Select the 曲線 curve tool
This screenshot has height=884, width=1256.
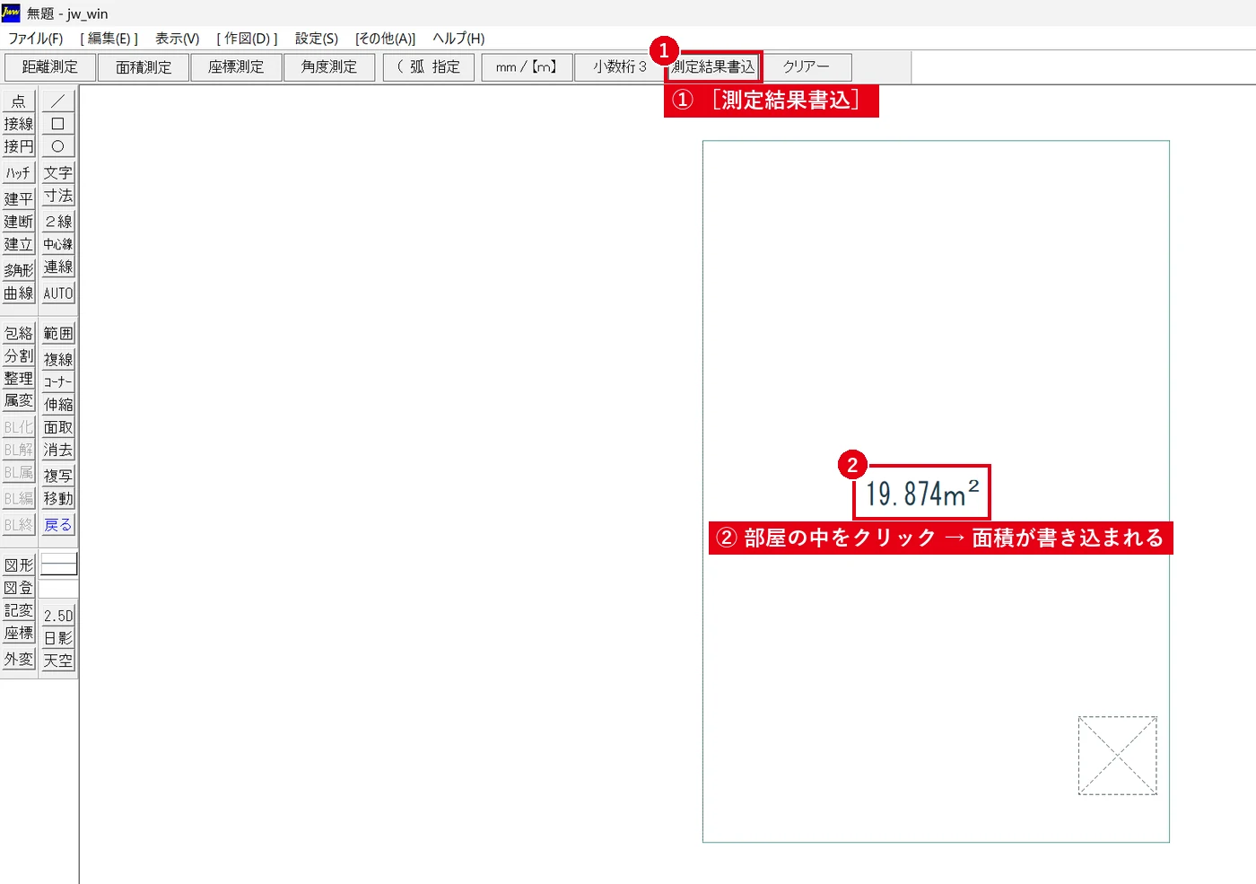tap(19, 293)
